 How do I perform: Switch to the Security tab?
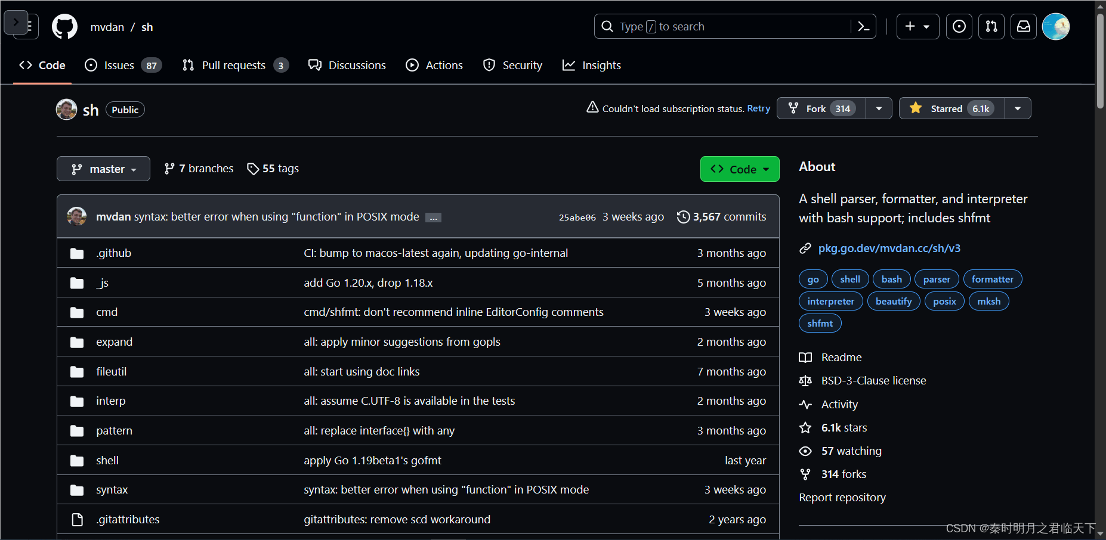(513, 65)
